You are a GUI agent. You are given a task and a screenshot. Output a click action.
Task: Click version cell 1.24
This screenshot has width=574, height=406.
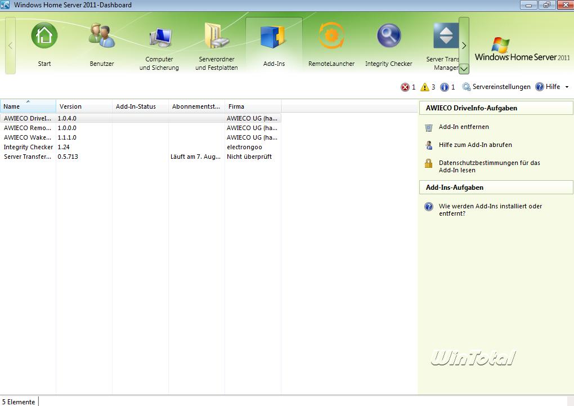pos(64,147)
